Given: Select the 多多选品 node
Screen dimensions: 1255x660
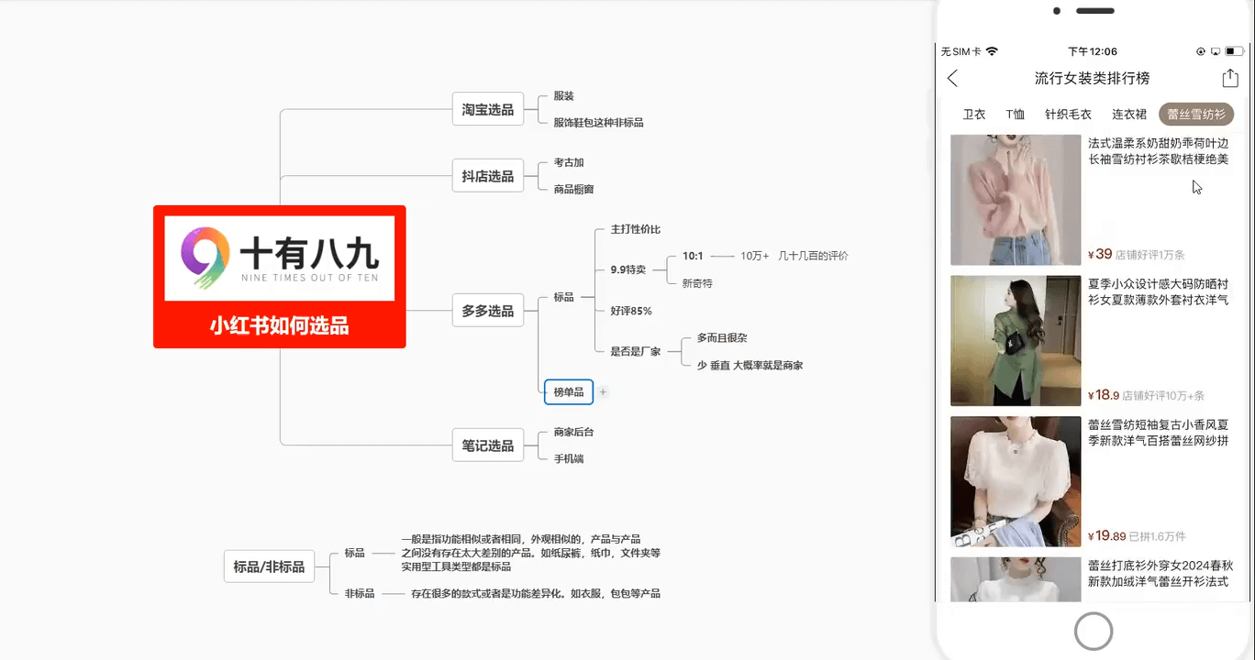Looking at the screenshot, I should click(x=488, y=311).
